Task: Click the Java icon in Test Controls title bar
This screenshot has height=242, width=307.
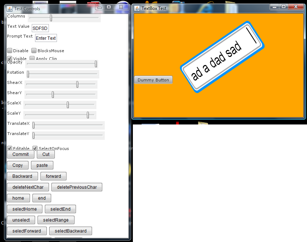Action: click(x=9, y=8)
